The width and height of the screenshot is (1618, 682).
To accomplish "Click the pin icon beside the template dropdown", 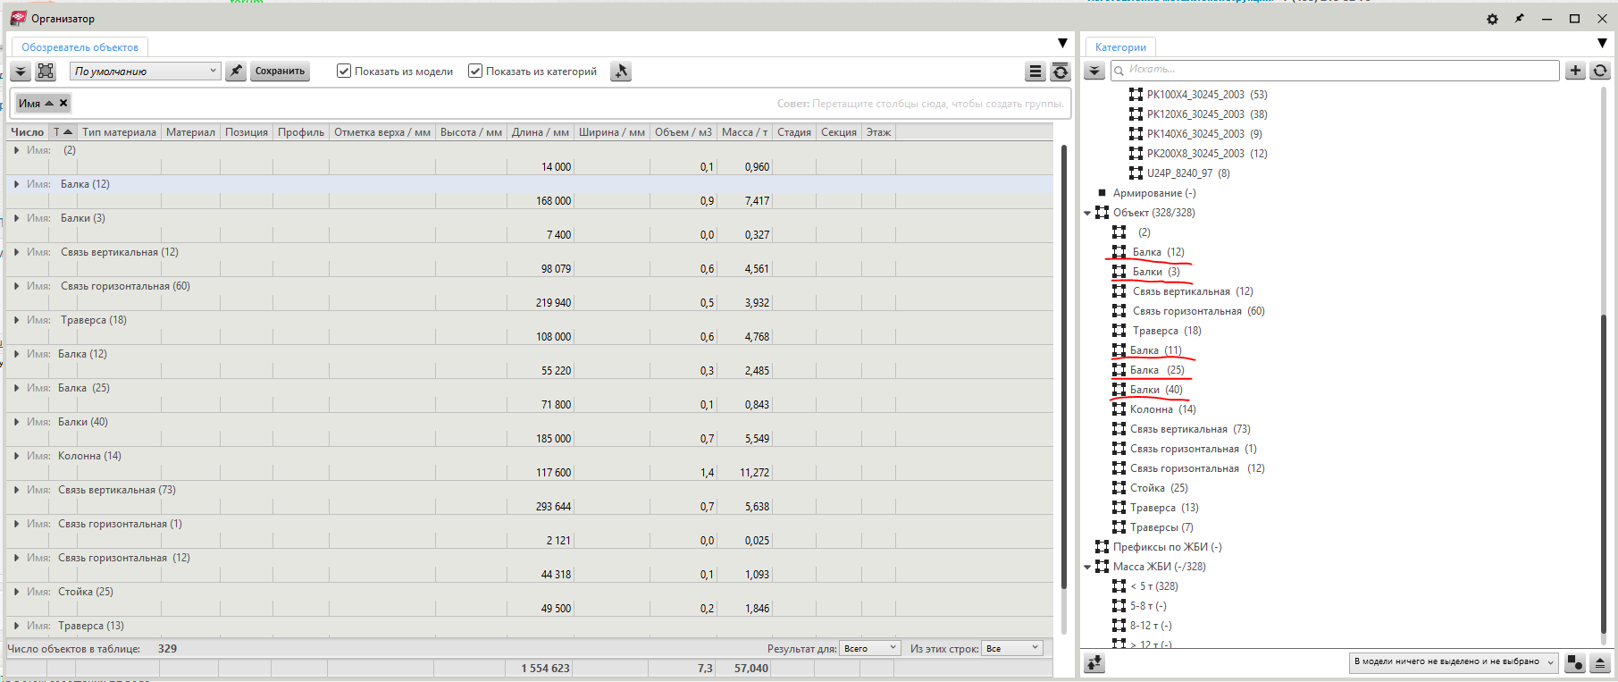I will click(236, 72).
